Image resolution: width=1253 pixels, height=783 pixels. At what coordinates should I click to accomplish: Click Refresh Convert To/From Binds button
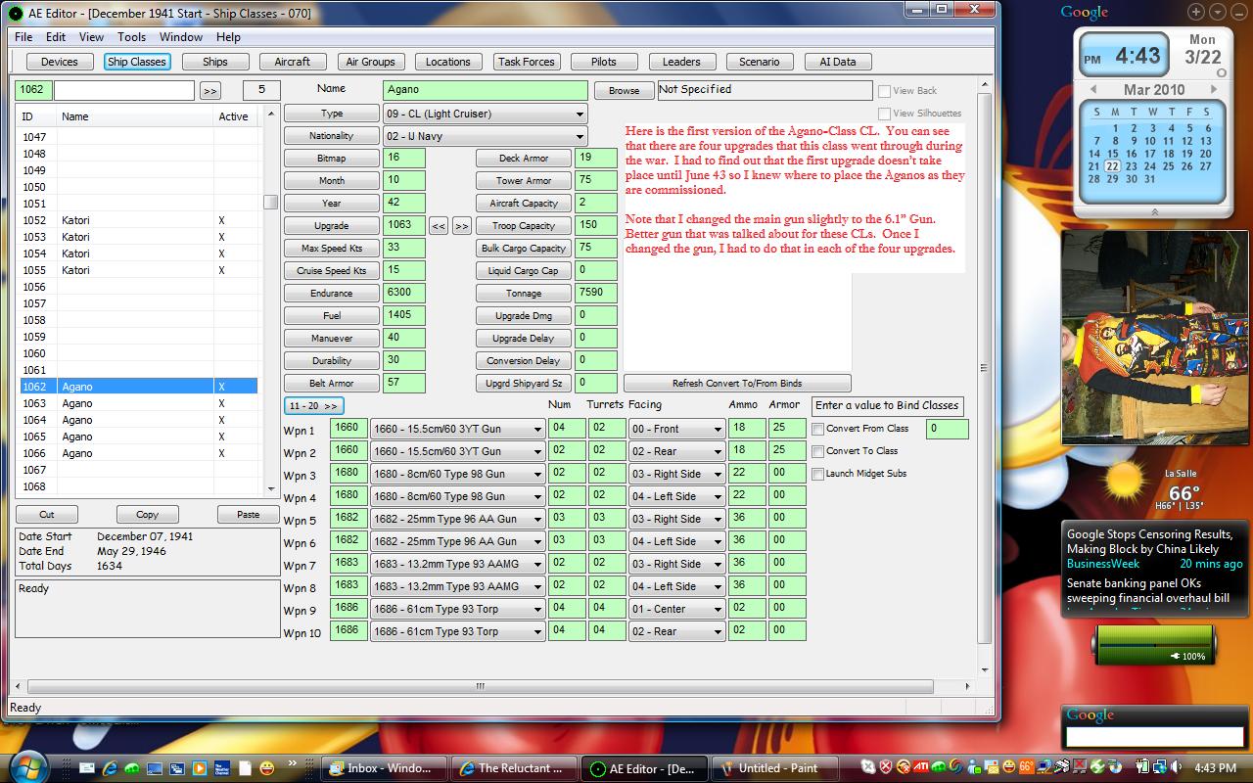click(737, 384)
